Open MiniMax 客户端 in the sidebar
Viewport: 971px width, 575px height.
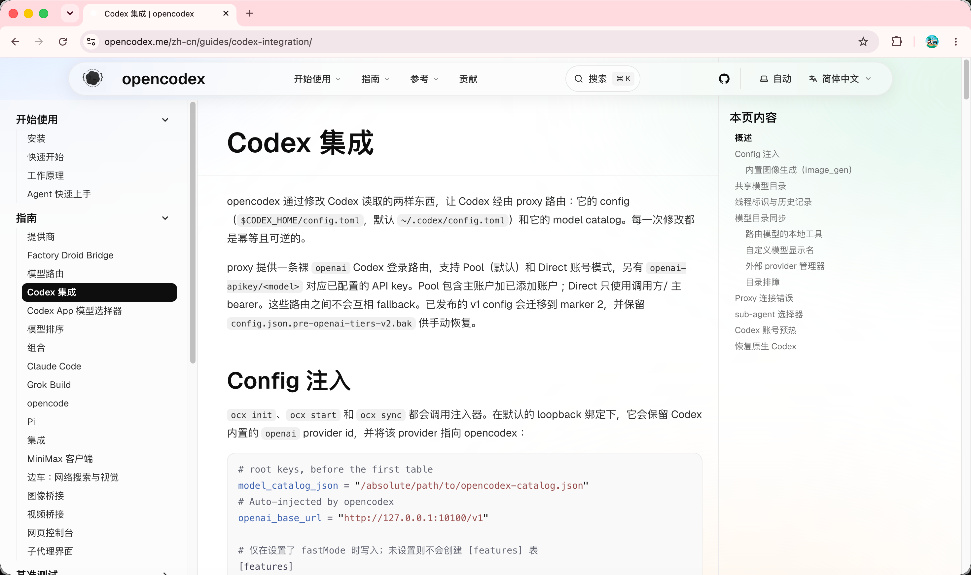pos(60,459)
